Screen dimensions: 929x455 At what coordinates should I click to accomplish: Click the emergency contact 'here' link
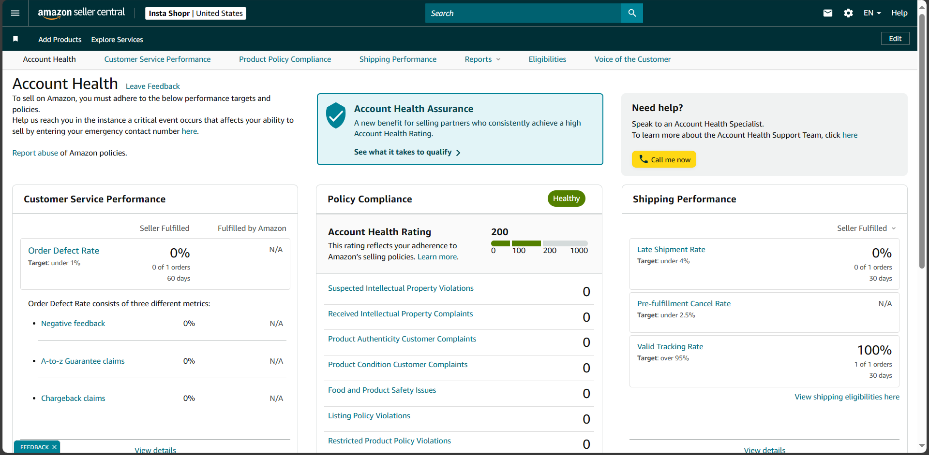189,131
